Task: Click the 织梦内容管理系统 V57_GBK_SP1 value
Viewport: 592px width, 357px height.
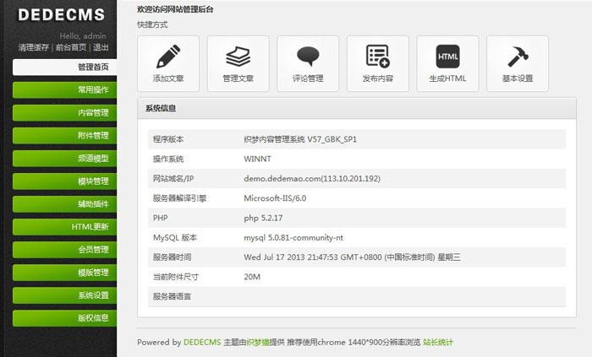Action: pos(300,139)
